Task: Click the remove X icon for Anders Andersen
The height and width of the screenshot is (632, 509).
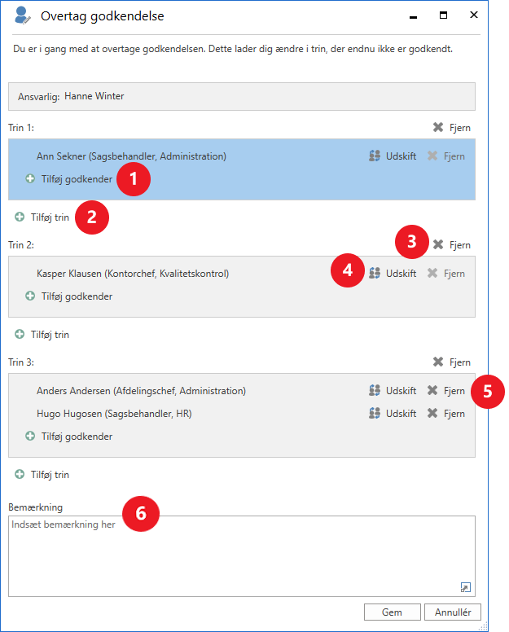Action: (432, 391)
